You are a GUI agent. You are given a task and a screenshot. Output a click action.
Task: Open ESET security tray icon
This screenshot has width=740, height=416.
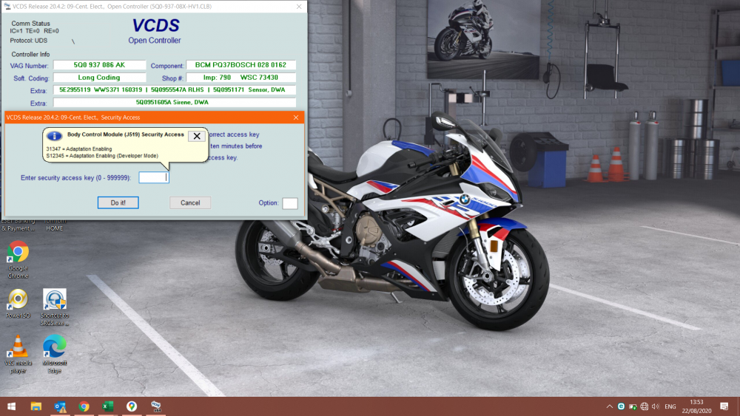pyautogui.click(x=621, y=406)
